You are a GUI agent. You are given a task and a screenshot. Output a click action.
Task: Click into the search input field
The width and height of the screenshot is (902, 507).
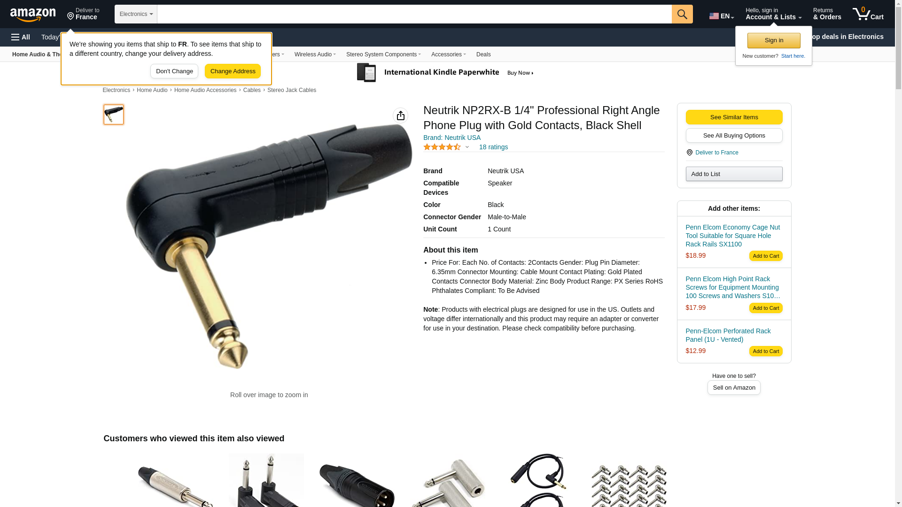pos(414,14)
